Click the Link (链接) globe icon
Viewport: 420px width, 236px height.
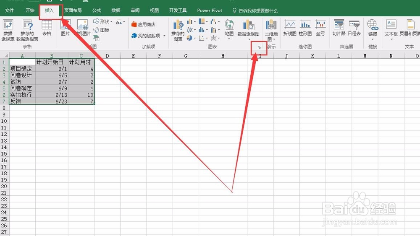[373, 25]
